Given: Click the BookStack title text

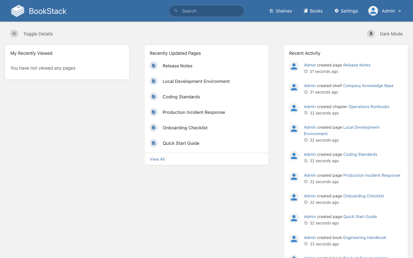Looking at the screenshot, I should [x=47, y=11].
